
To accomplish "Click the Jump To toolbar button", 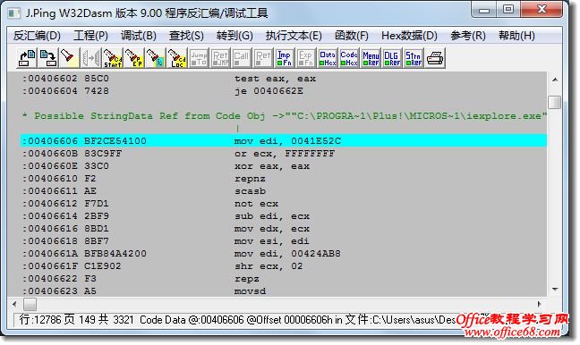I will 199,58.
